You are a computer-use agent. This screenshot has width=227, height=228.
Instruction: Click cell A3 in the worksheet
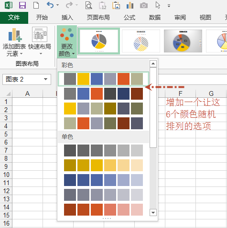pyautogui.click(x=28, y=118)
